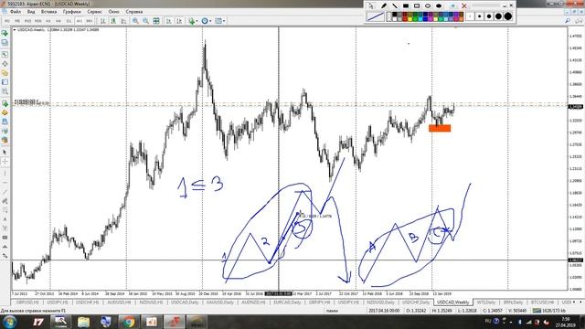Adjust the drawing panel slider
This screenshot has width=585, height=329.
click(486, 5)
